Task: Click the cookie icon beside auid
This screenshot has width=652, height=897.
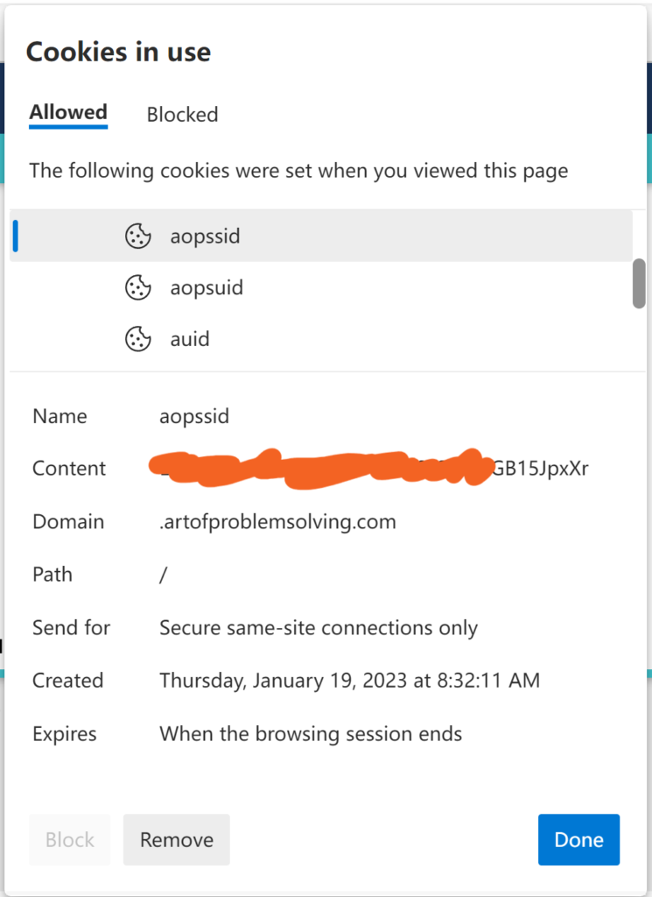Action: (138, 339)
